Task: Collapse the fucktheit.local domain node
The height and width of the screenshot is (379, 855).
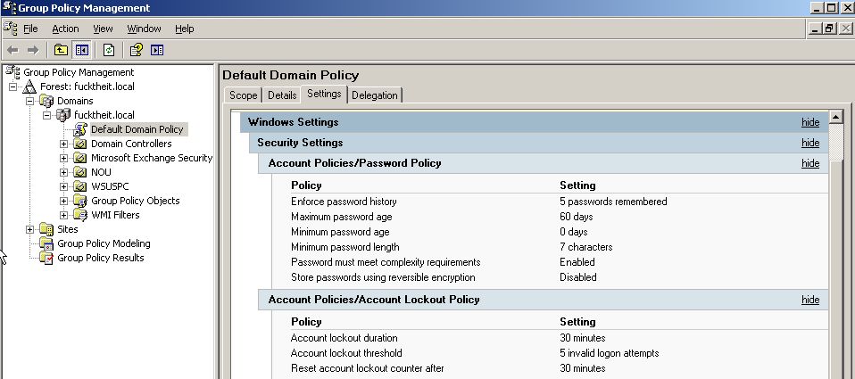Action: pos(47,115)
